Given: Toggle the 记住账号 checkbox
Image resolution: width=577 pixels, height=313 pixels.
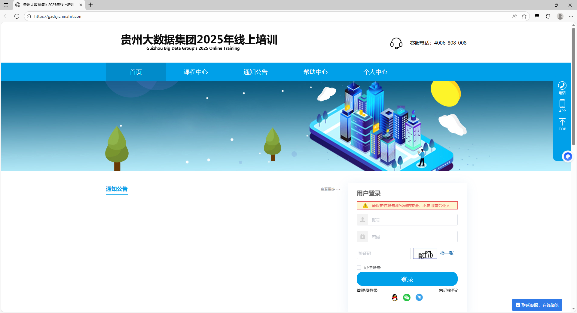Looking at the screenshot, I should [359, 268].
